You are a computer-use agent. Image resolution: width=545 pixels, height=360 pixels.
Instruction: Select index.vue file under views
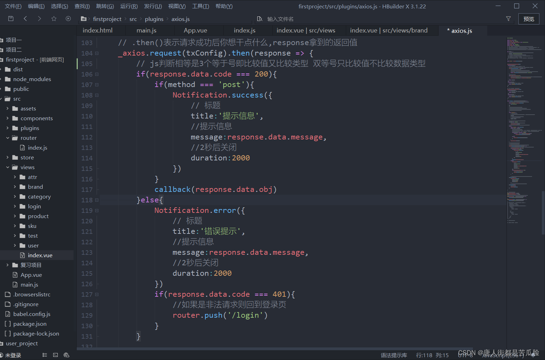37,255
